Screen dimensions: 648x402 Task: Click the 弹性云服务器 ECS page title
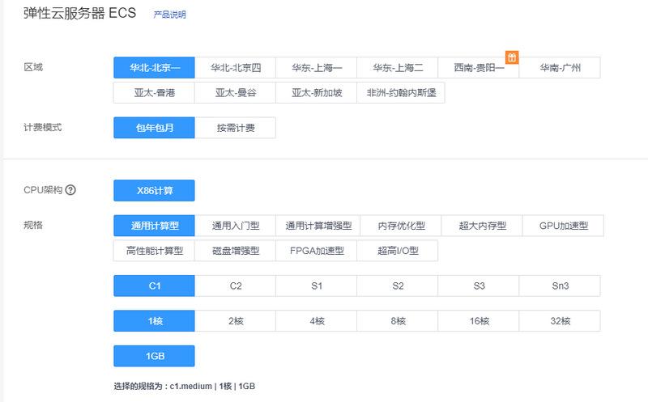click(79, 13)
